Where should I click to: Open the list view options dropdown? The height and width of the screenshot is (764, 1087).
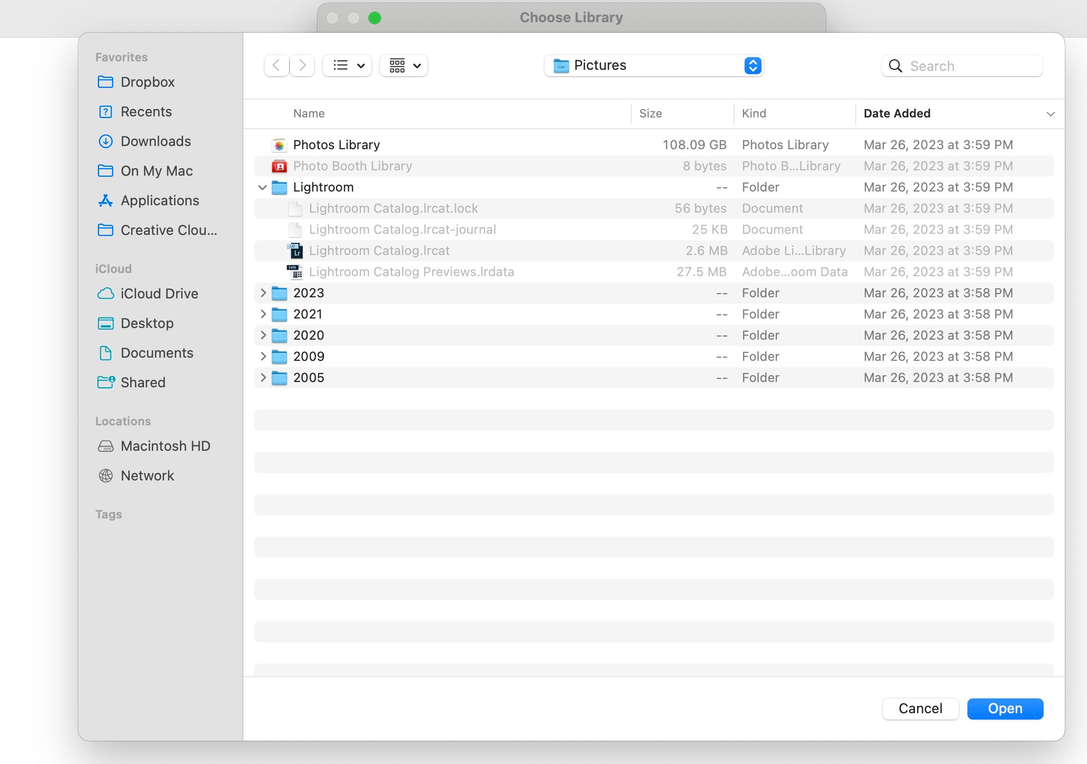tap(347, 66)
